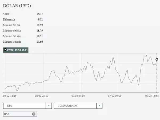The width and height of the screenshot is (160, 120).
Task: Select the USD currency tag label
Action: pyautogui.click(x=7, y=114)
